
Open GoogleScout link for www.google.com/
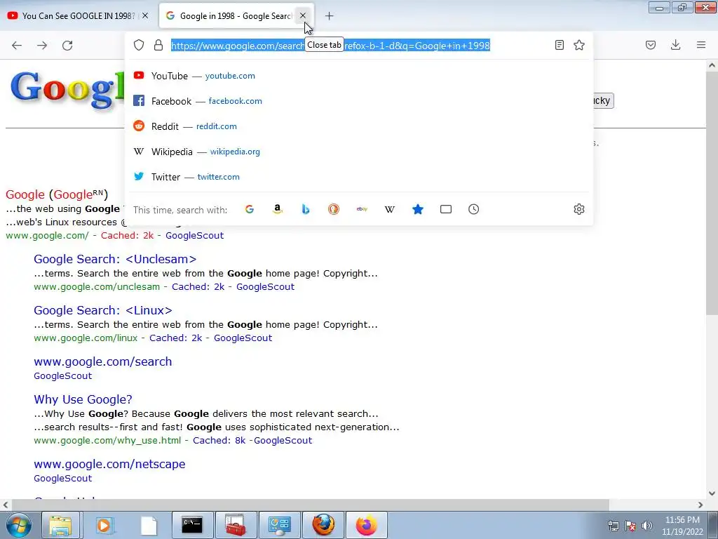click(195, 236)
